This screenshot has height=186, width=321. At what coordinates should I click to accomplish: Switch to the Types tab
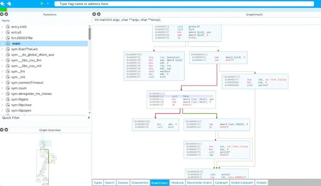[x=98, y=183]
